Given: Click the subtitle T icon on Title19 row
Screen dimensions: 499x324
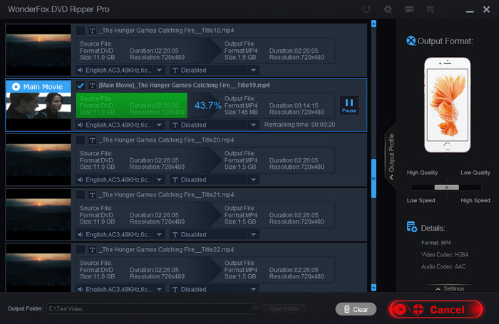Looking at the screenshot, I should point(175,125).
